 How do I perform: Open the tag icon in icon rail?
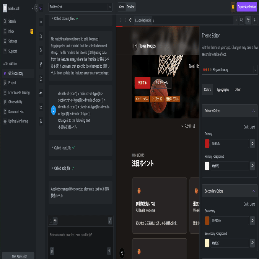(x=41, y=51)
